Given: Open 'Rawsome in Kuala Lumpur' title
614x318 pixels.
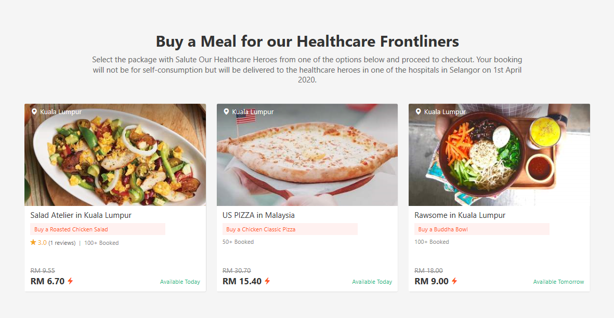Looking at the screenshot, I should 460,215.
